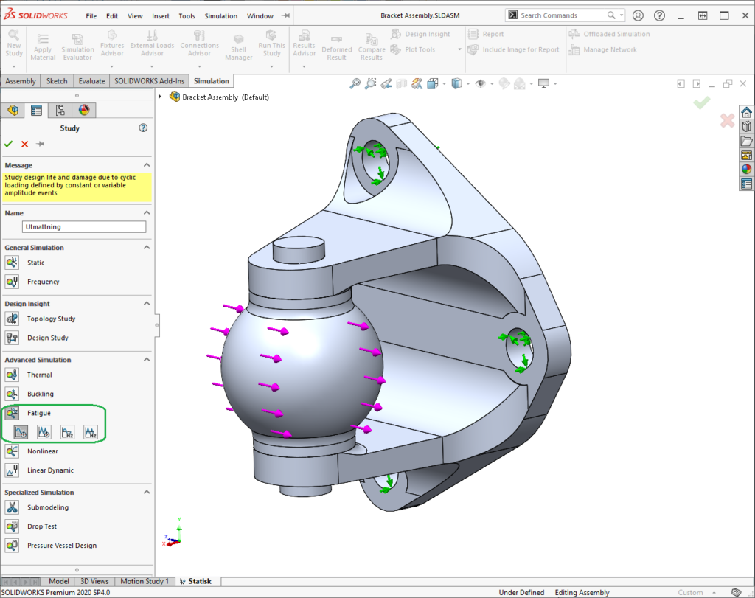755x598 pixels.
Task: Expand the Bracket Assembly tree node
Action: coord(161,97)
